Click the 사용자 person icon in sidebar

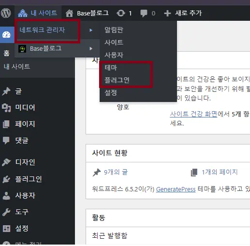point(6,196)
